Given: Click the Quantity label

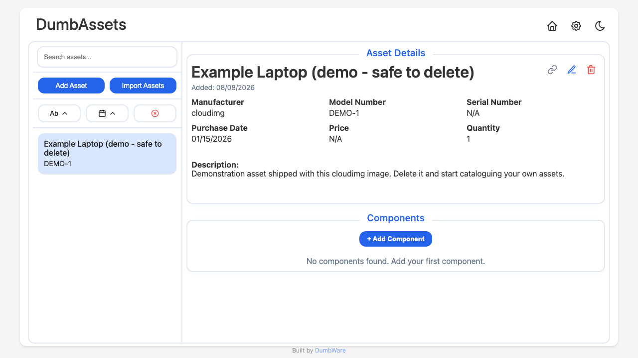Looking at the screenshot, I should (x=483, y=128).
